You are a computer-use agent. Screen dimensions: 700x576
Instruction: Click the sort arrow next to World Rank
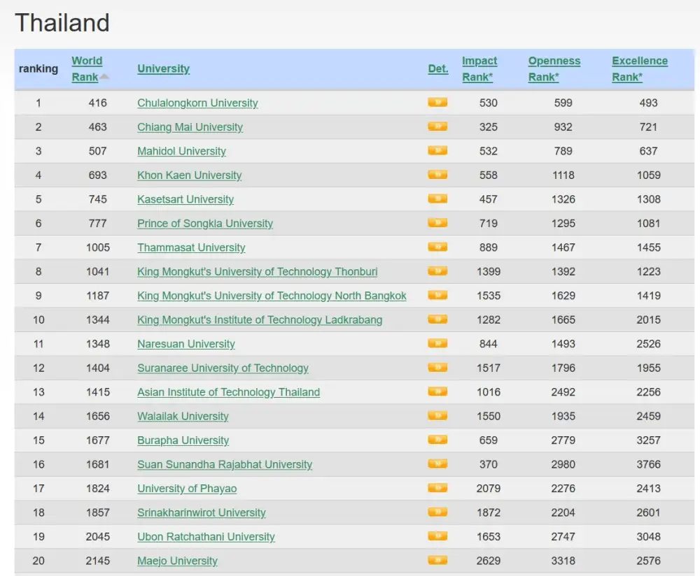[x=104, y=77]
